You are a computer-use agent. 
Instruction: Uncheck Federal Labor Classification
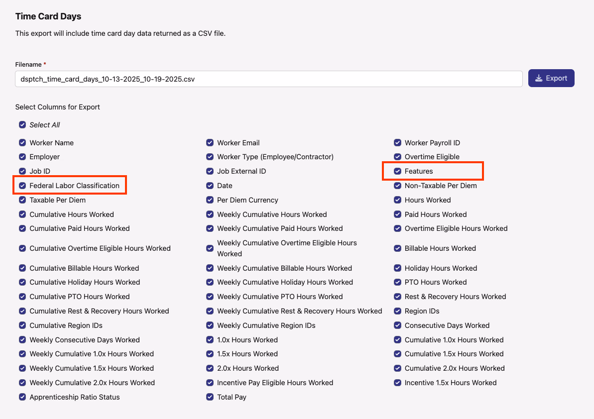(22, 186)
